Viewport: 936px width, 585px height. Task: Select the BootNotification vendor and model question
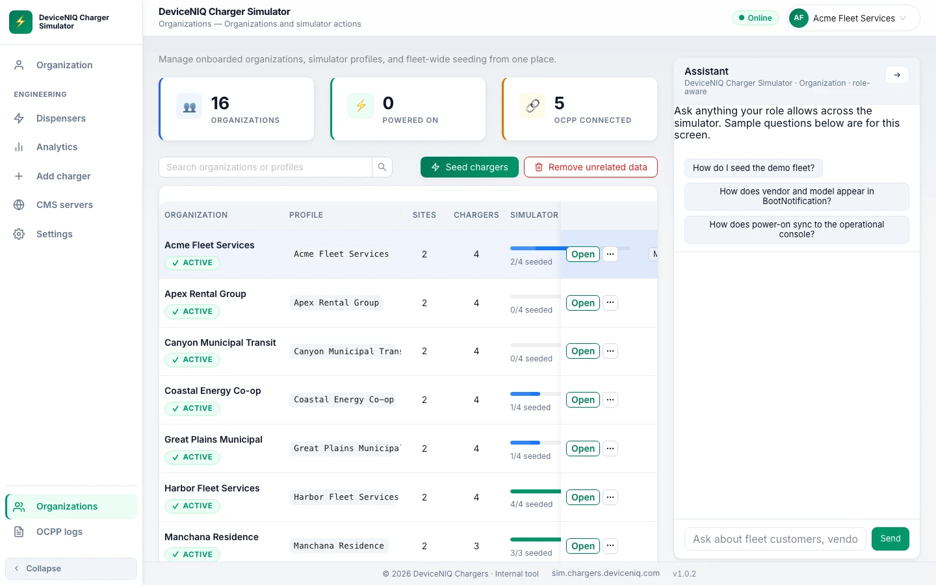pos(797,196)
